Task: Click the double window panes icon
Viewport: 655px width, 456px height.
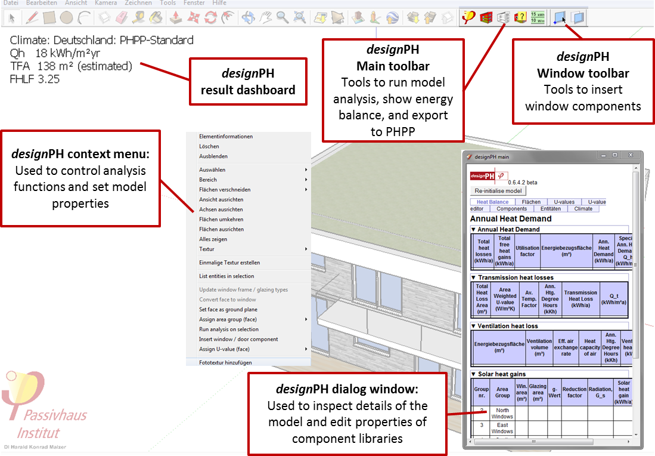Action: click(x=578, y=17)
